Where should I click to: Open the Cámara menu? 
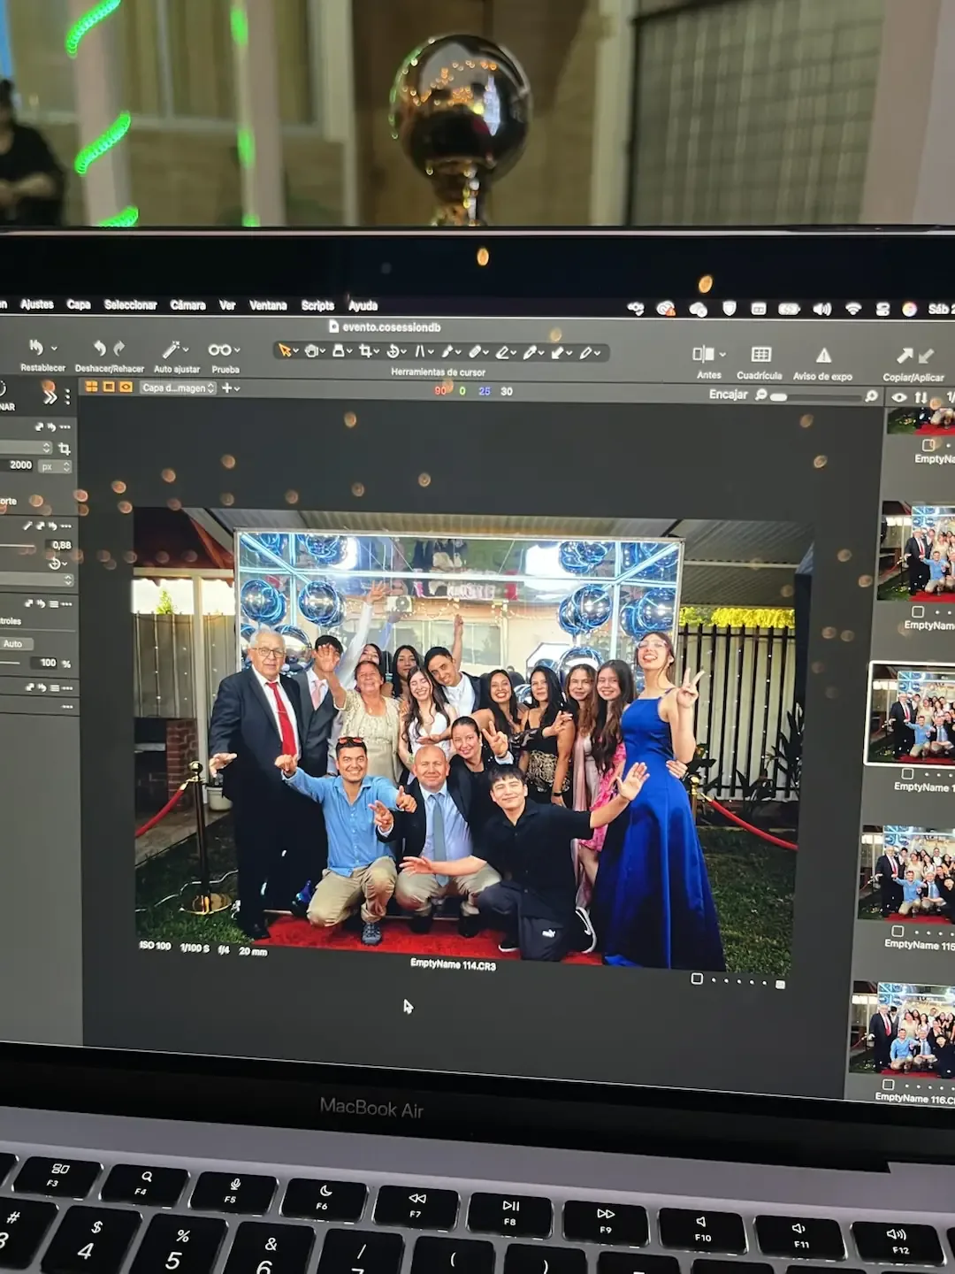[x=187, y=305]
